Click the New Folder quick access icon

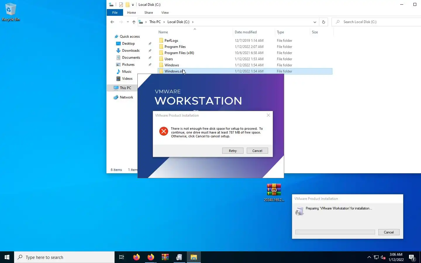127,5
